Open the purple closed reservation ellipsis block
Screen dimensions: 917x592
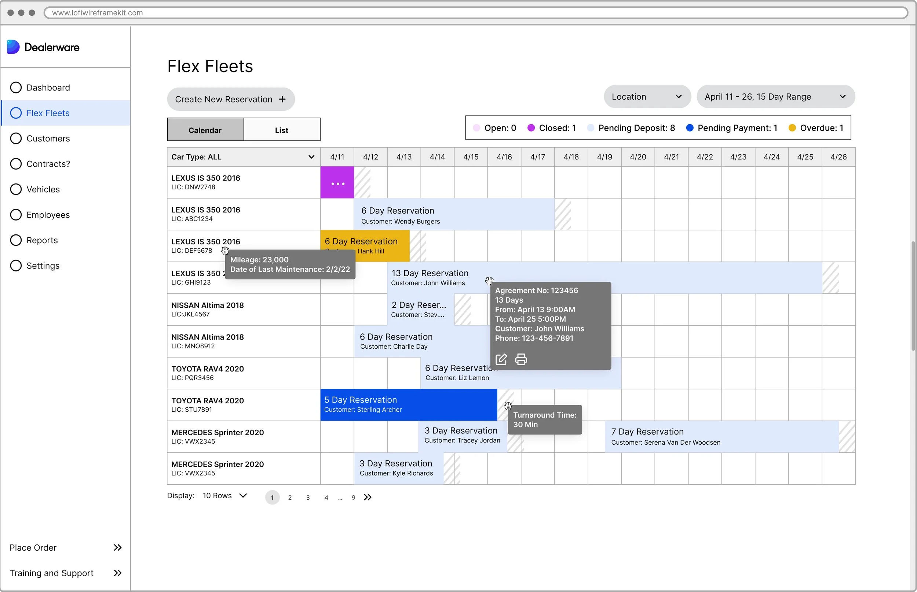click(337, 183)
